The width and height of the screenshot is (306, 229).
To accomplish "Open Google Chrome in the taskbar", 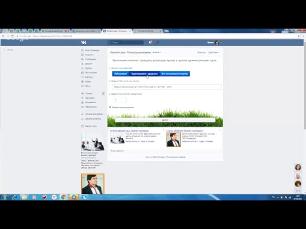I will (64, 197).
